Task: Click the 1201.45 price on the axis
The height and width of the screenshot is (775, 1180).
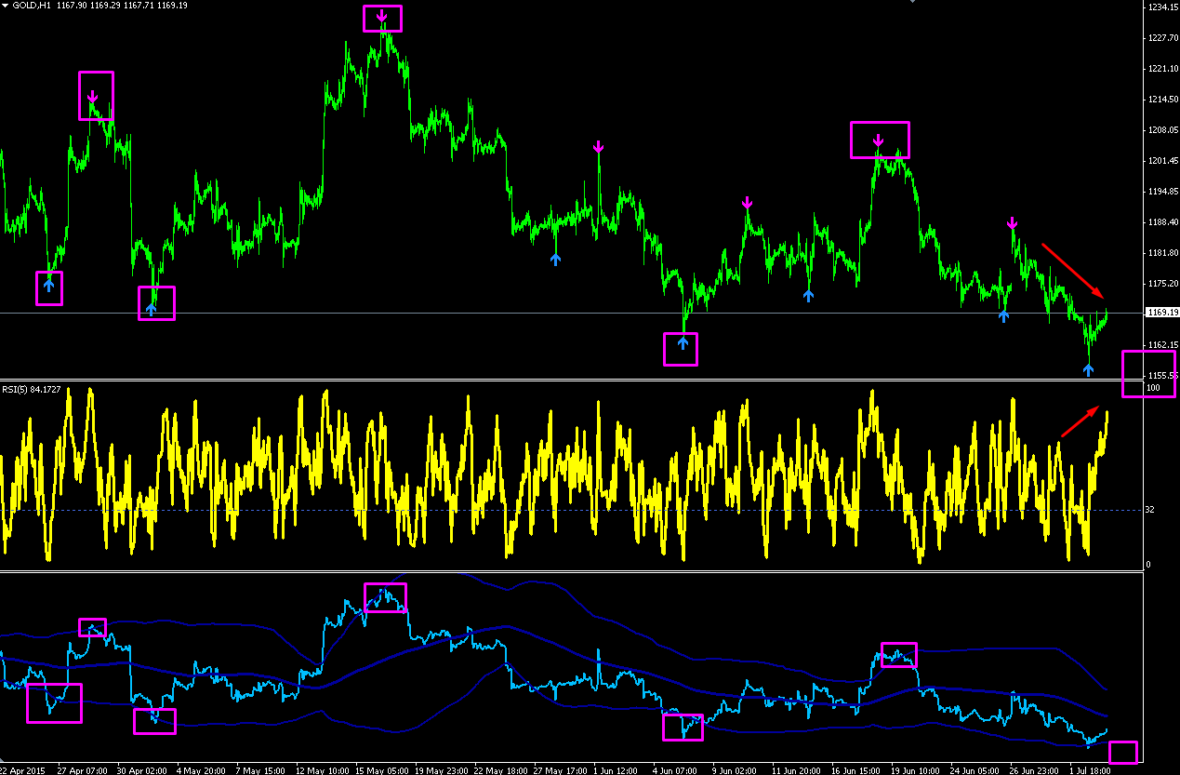Action: 1163,161
